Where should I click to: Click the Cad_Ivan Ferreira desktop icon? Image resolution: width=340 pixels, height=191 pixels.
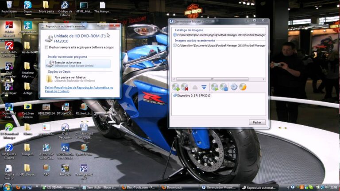click(28, 111)
